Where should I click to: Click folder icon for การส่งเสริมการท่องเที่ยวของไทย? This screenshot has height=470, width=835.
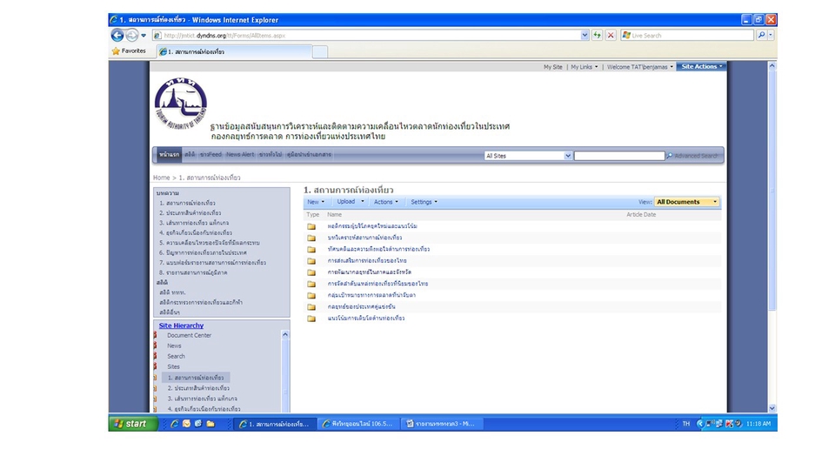311,261
